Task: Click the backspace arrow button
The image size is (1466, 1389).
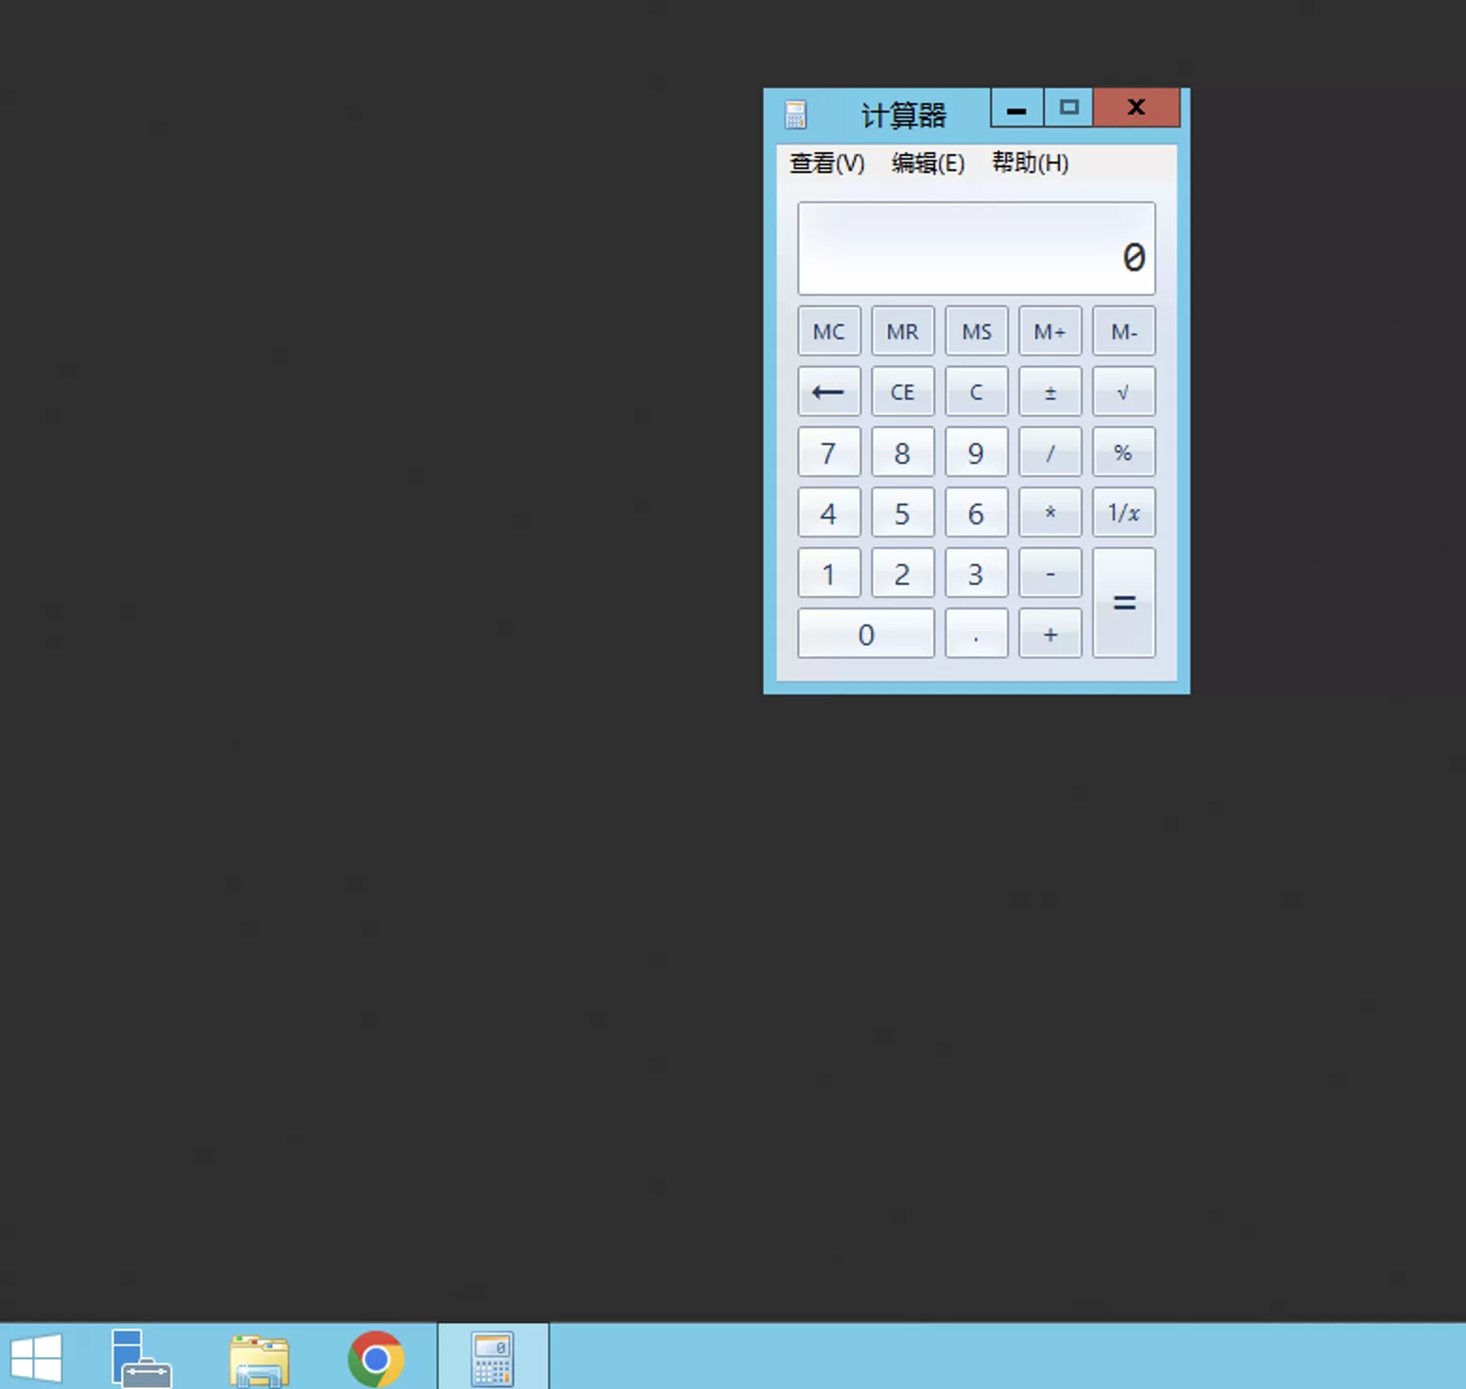Action: pos(828,392)
